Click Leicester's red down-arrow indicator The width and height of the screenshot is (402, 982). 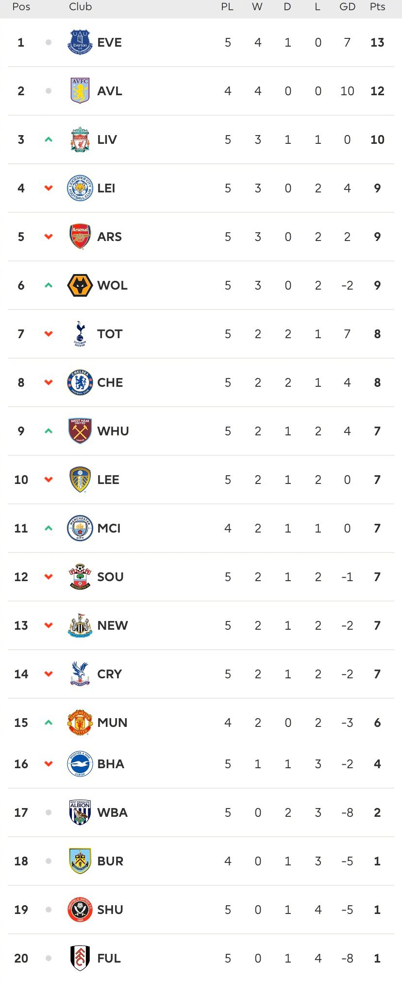point(49,188)
